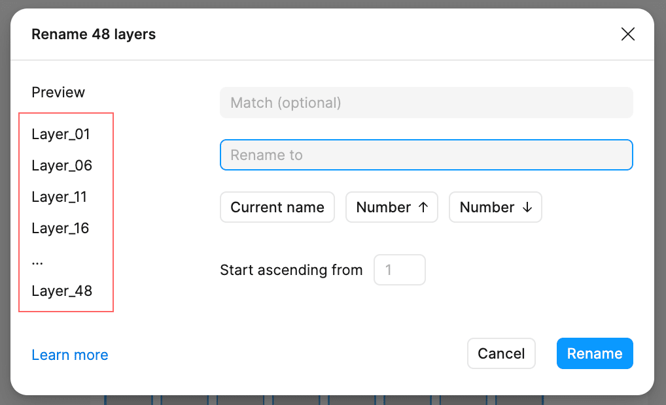Image resolution: width=666 pixels, height=405 pixels.
Task: Click the down arrow in Number button
Action: 527,207
